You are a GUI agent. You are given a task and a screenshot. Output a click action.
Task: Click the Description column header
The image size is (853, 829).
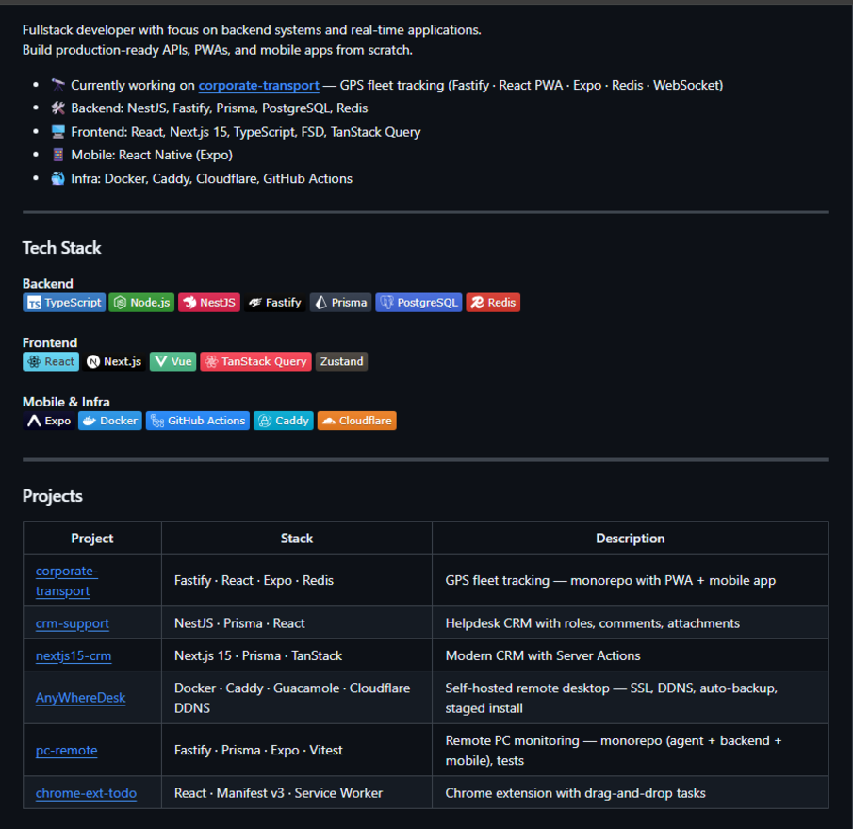pos(630,539)
